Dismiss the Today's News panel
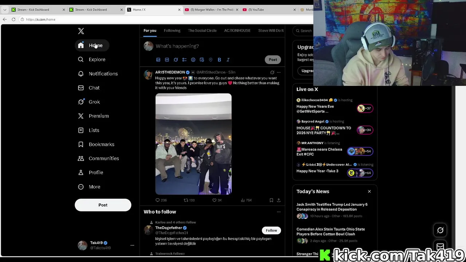Screen dimensions: 466x262 coord(369,191)
